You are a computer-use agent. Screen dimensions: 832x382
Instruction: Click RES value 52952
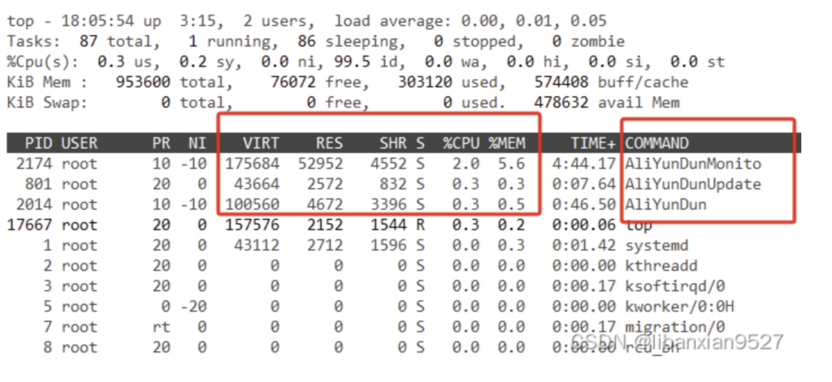[320, 164]
